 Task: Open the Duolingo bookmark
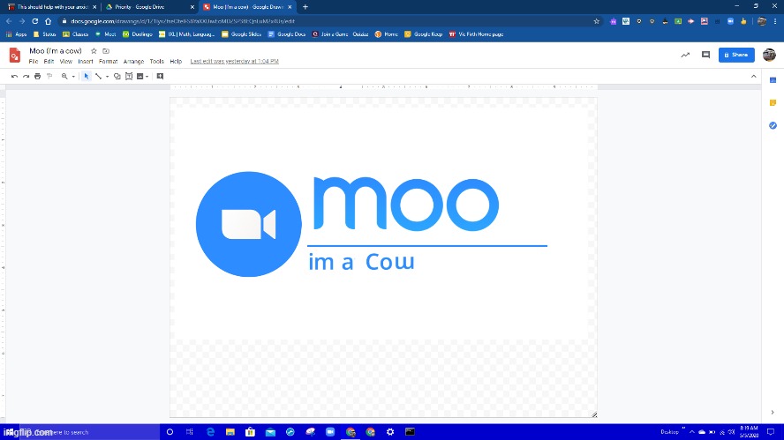[x=138, y=34]
